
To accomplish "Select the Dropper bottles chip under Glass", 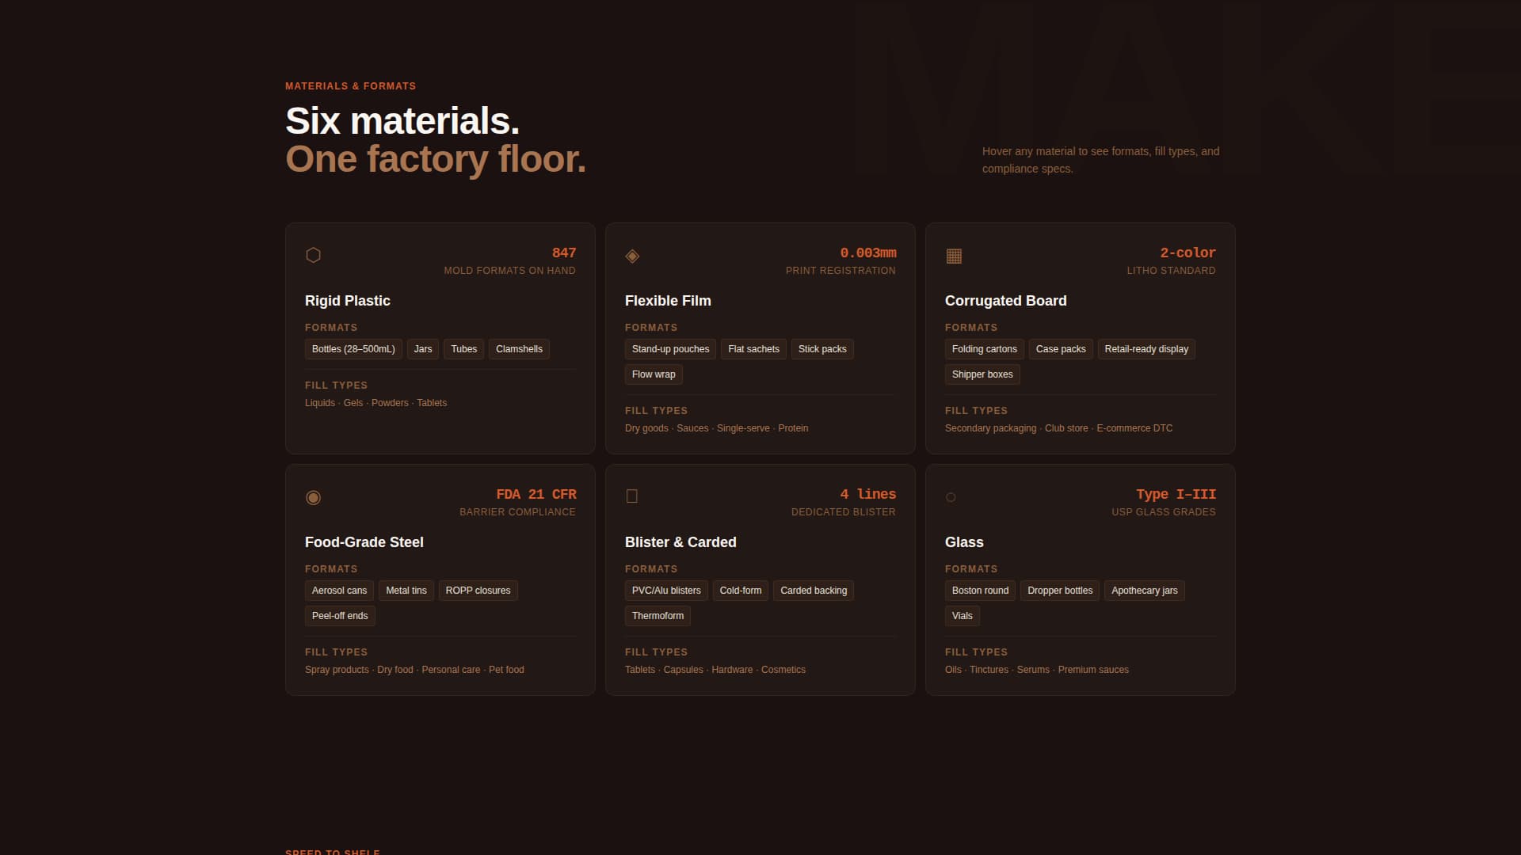I will point(1059,590).
